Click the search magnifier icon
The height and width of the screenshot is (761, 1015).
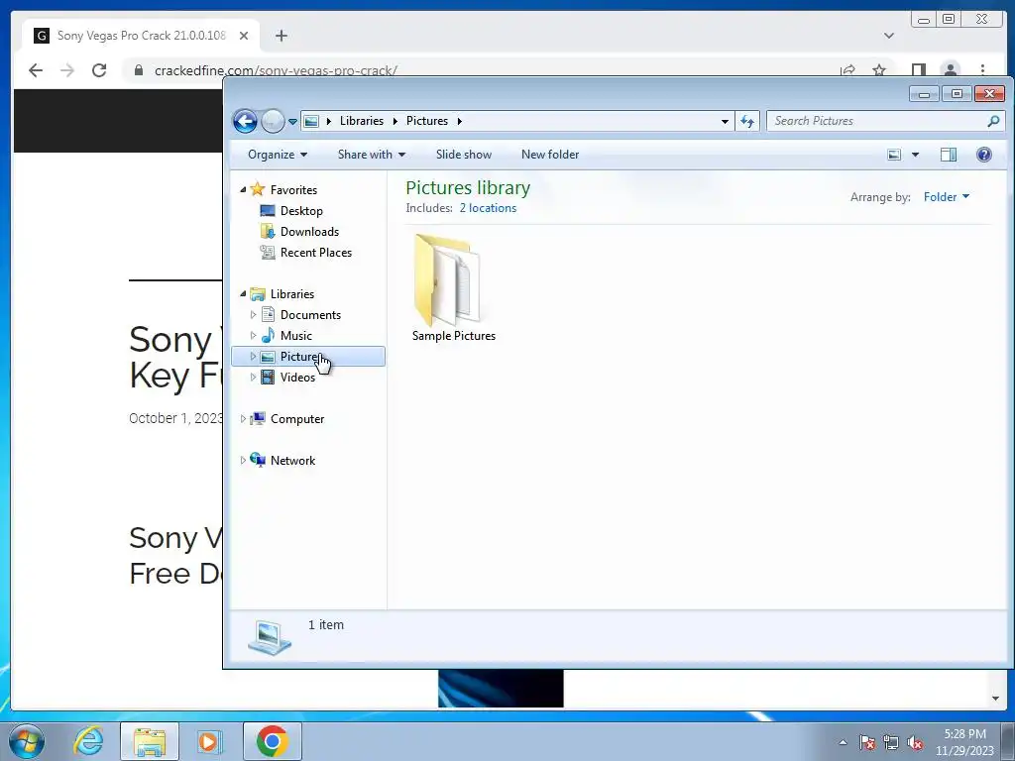pyautogui.click(x=993, y=121)
